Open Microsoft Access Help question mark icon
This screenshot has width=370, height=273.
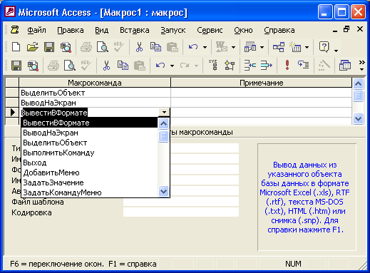pyautogui.click(x=324, y=47)
